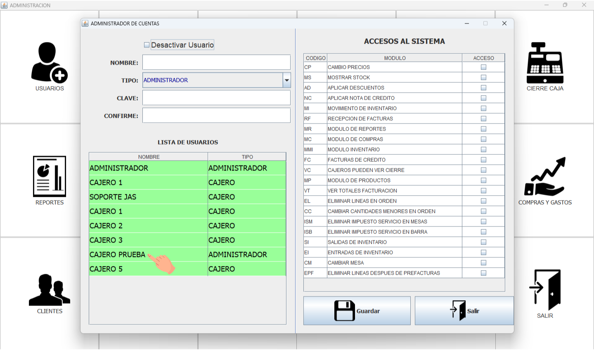Open the Clientes icon

click(50, 290)
